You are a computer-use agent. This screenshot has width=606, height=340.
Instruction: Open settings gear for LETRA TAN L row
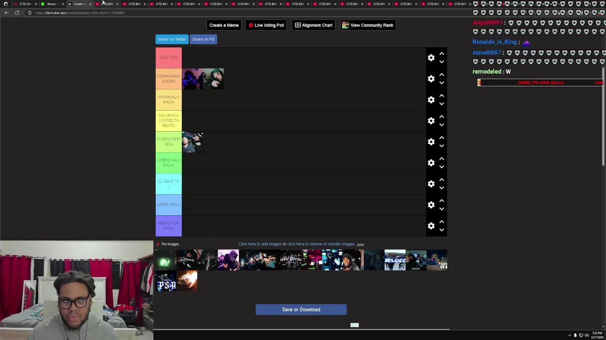[x=431, y=205]
